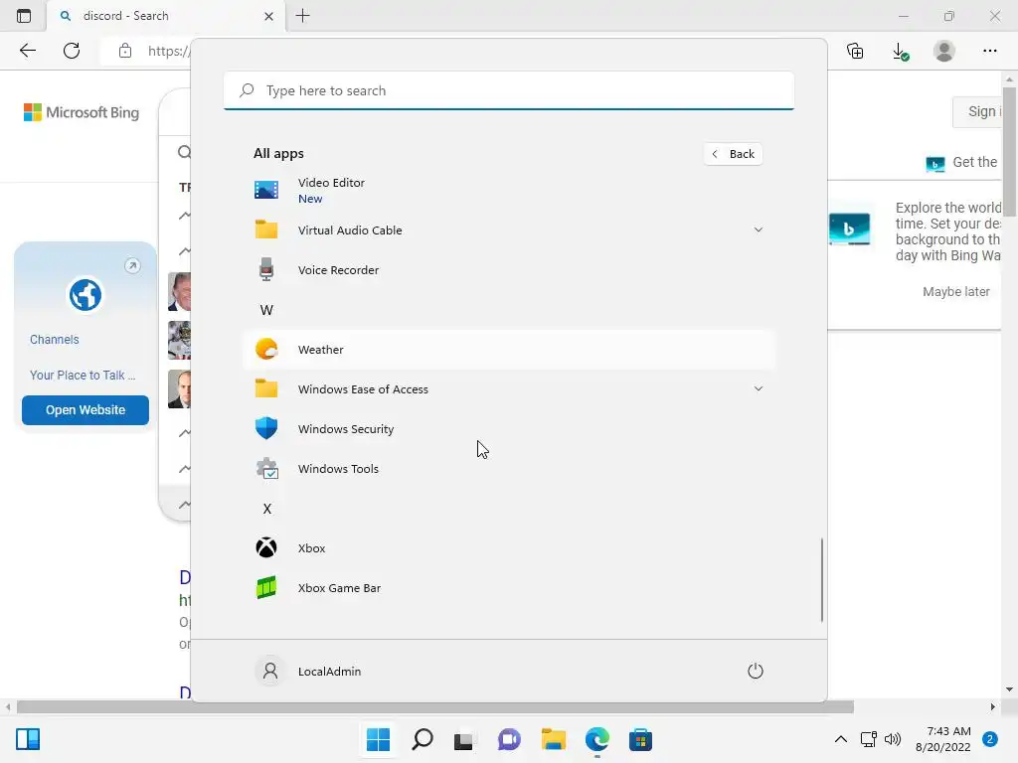Open LocalAdmin user account icon

point(270,671)
